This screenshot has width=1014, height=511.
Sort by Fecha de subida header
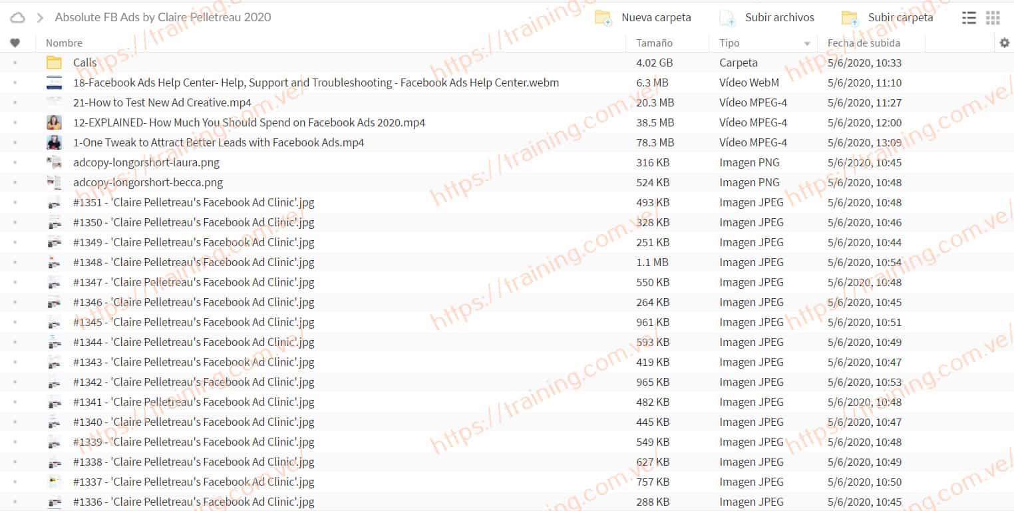click(x=863, y=43)
